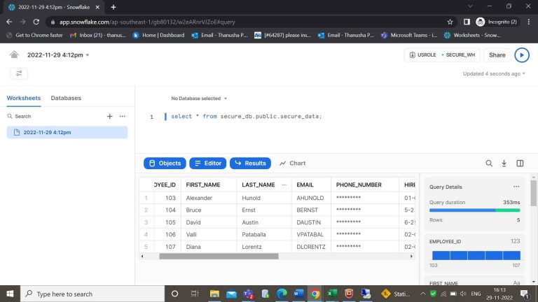Download the query results
538x302 pixels.
[x=504, y=164]
